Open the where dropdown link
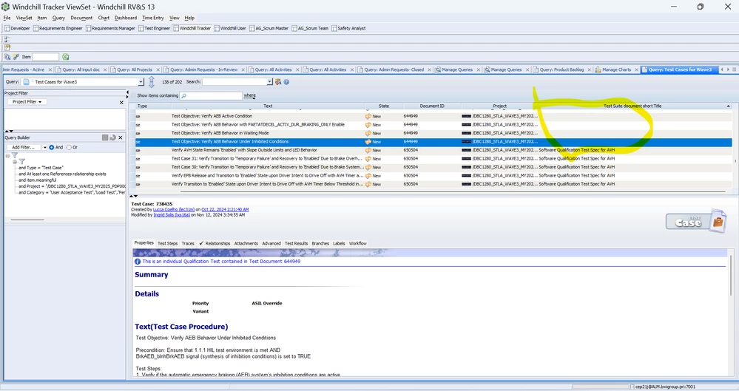 click(x=250, y=95)
